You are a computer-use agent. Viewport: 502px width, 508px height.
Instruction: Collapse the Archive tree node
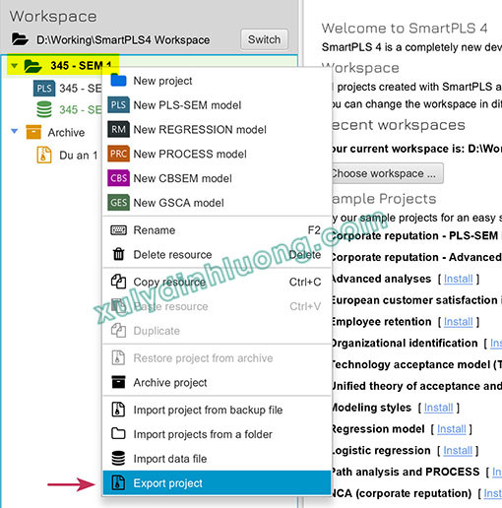pyautogui.click(x=14, y=131)
